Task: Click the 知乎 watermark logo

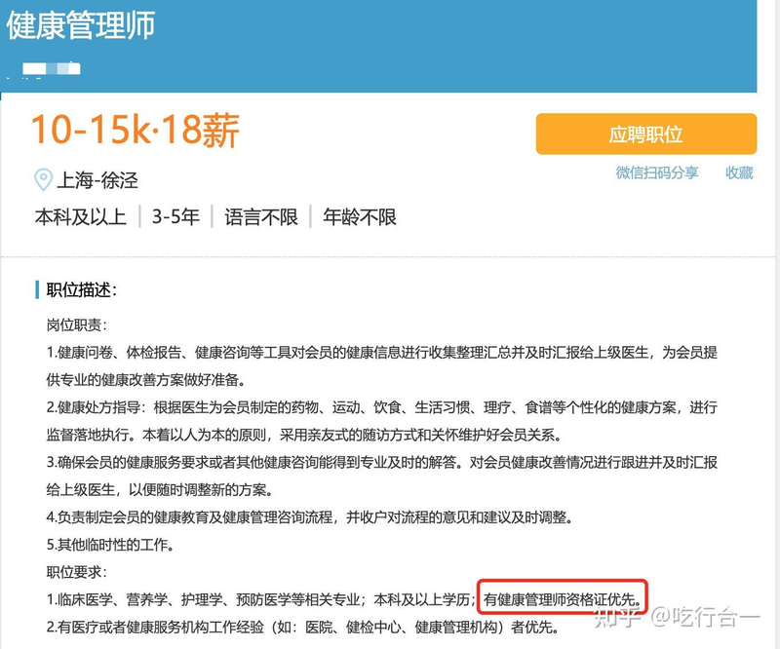Action: 619,614
